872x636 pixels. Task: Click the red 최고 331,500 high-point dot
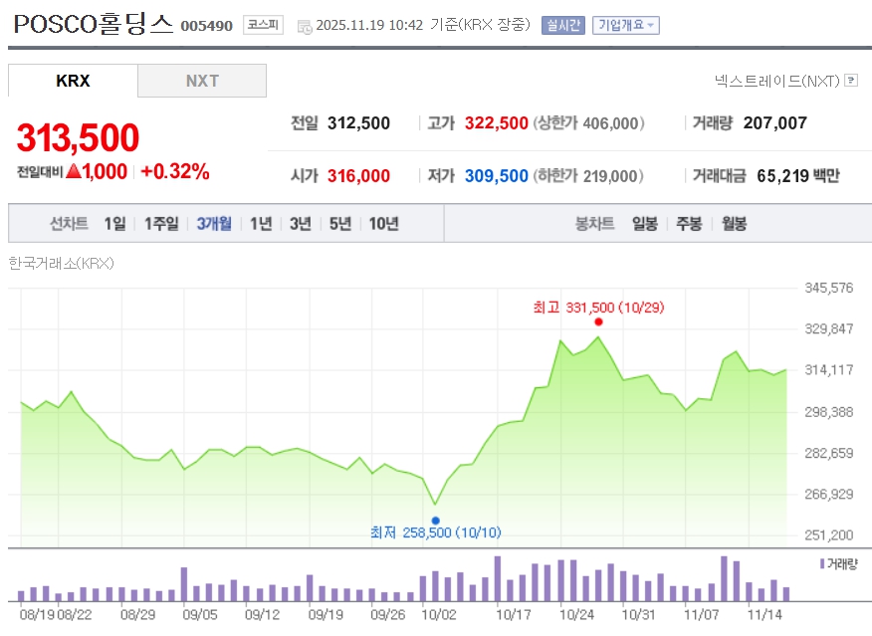click(x=598, y=321)
